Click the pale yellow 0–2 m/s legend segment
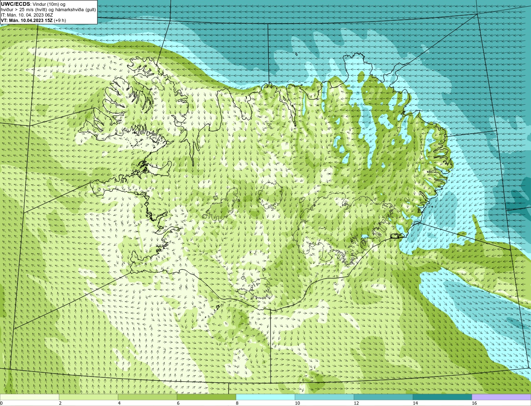The width and height of the screenshot is (531, 406). click(29, 397)
